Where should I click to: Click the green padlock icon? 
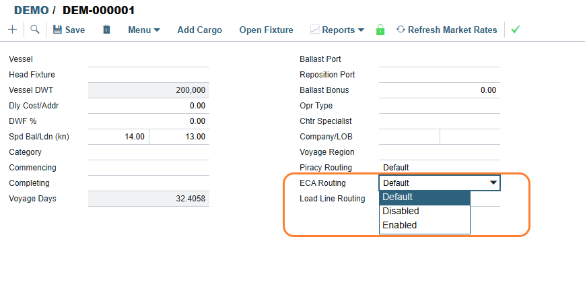(x=380, y=30)
